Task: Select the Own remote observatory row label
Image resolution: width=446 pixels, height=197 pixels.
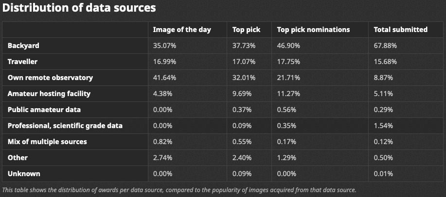Action: point(50,78)
